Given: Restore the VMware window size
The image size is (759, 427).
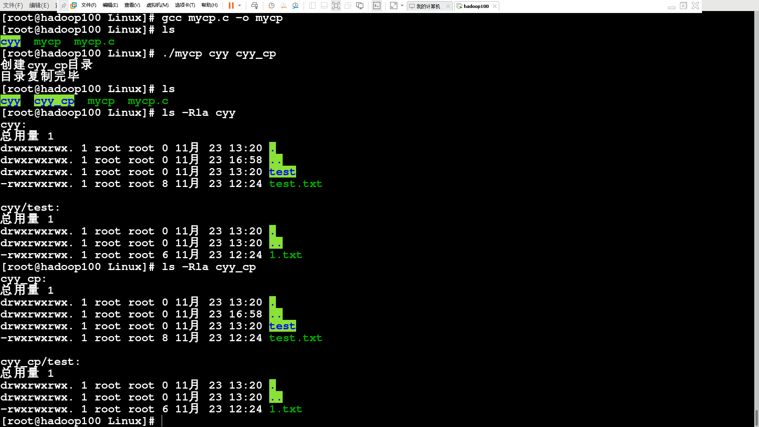Looking at the screenshot, I should click(683, 6).
